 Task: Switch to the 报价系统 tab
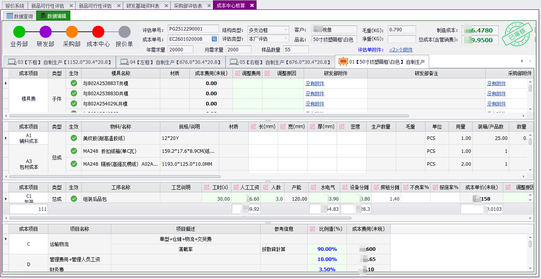(x=15, y=6)
